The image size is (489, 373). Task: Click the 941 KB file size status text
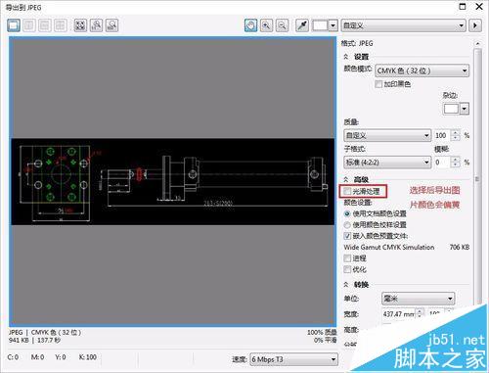point(19,341)
